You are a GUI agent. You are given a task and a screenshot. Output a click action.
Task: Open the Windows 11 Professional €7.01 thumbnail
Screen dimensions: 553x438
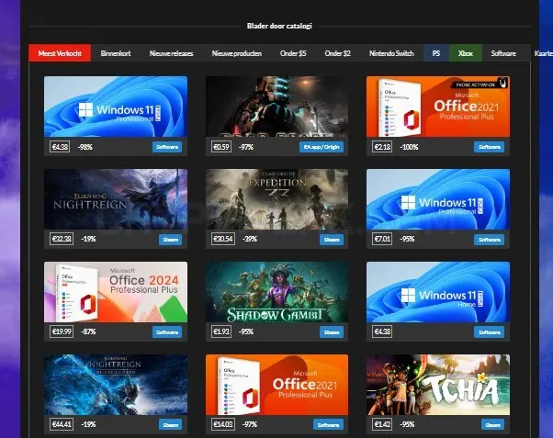coord(438,199)
